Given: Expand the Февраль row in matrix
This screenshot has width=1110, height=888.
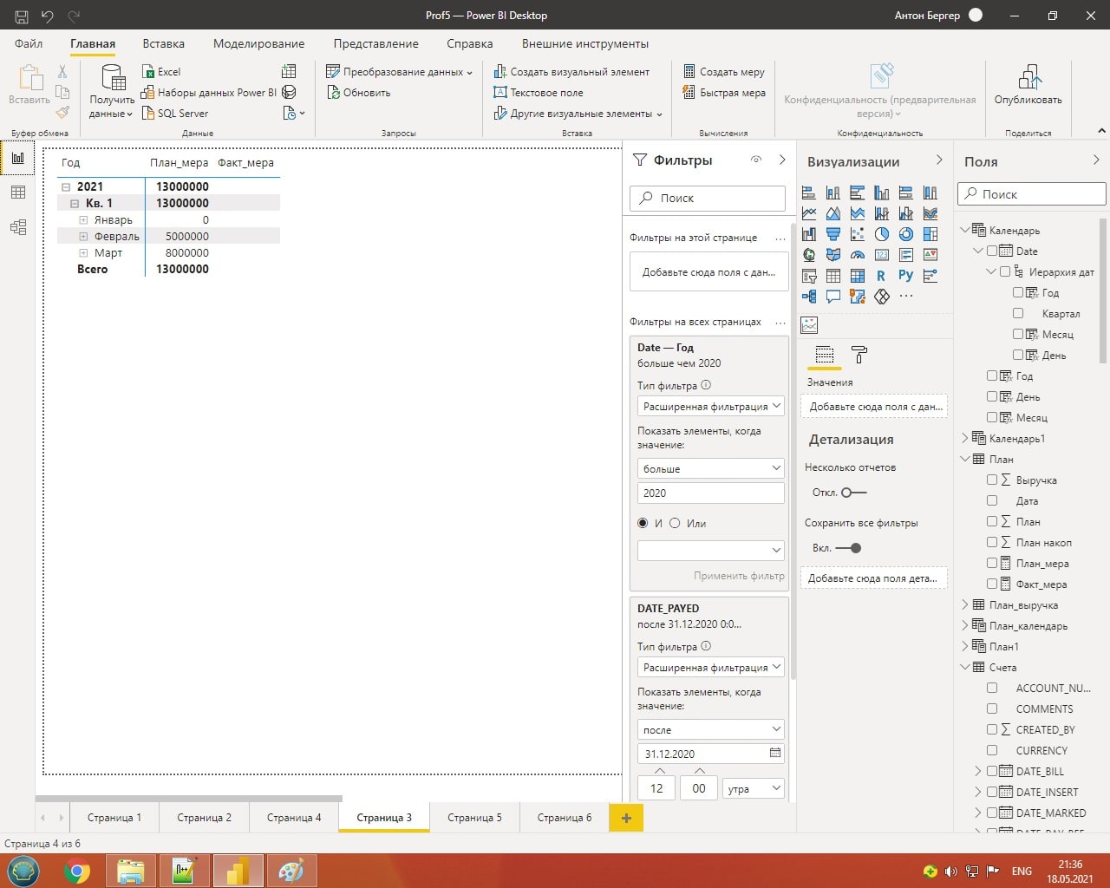Looking at the screenshot, I should (83, 236).
